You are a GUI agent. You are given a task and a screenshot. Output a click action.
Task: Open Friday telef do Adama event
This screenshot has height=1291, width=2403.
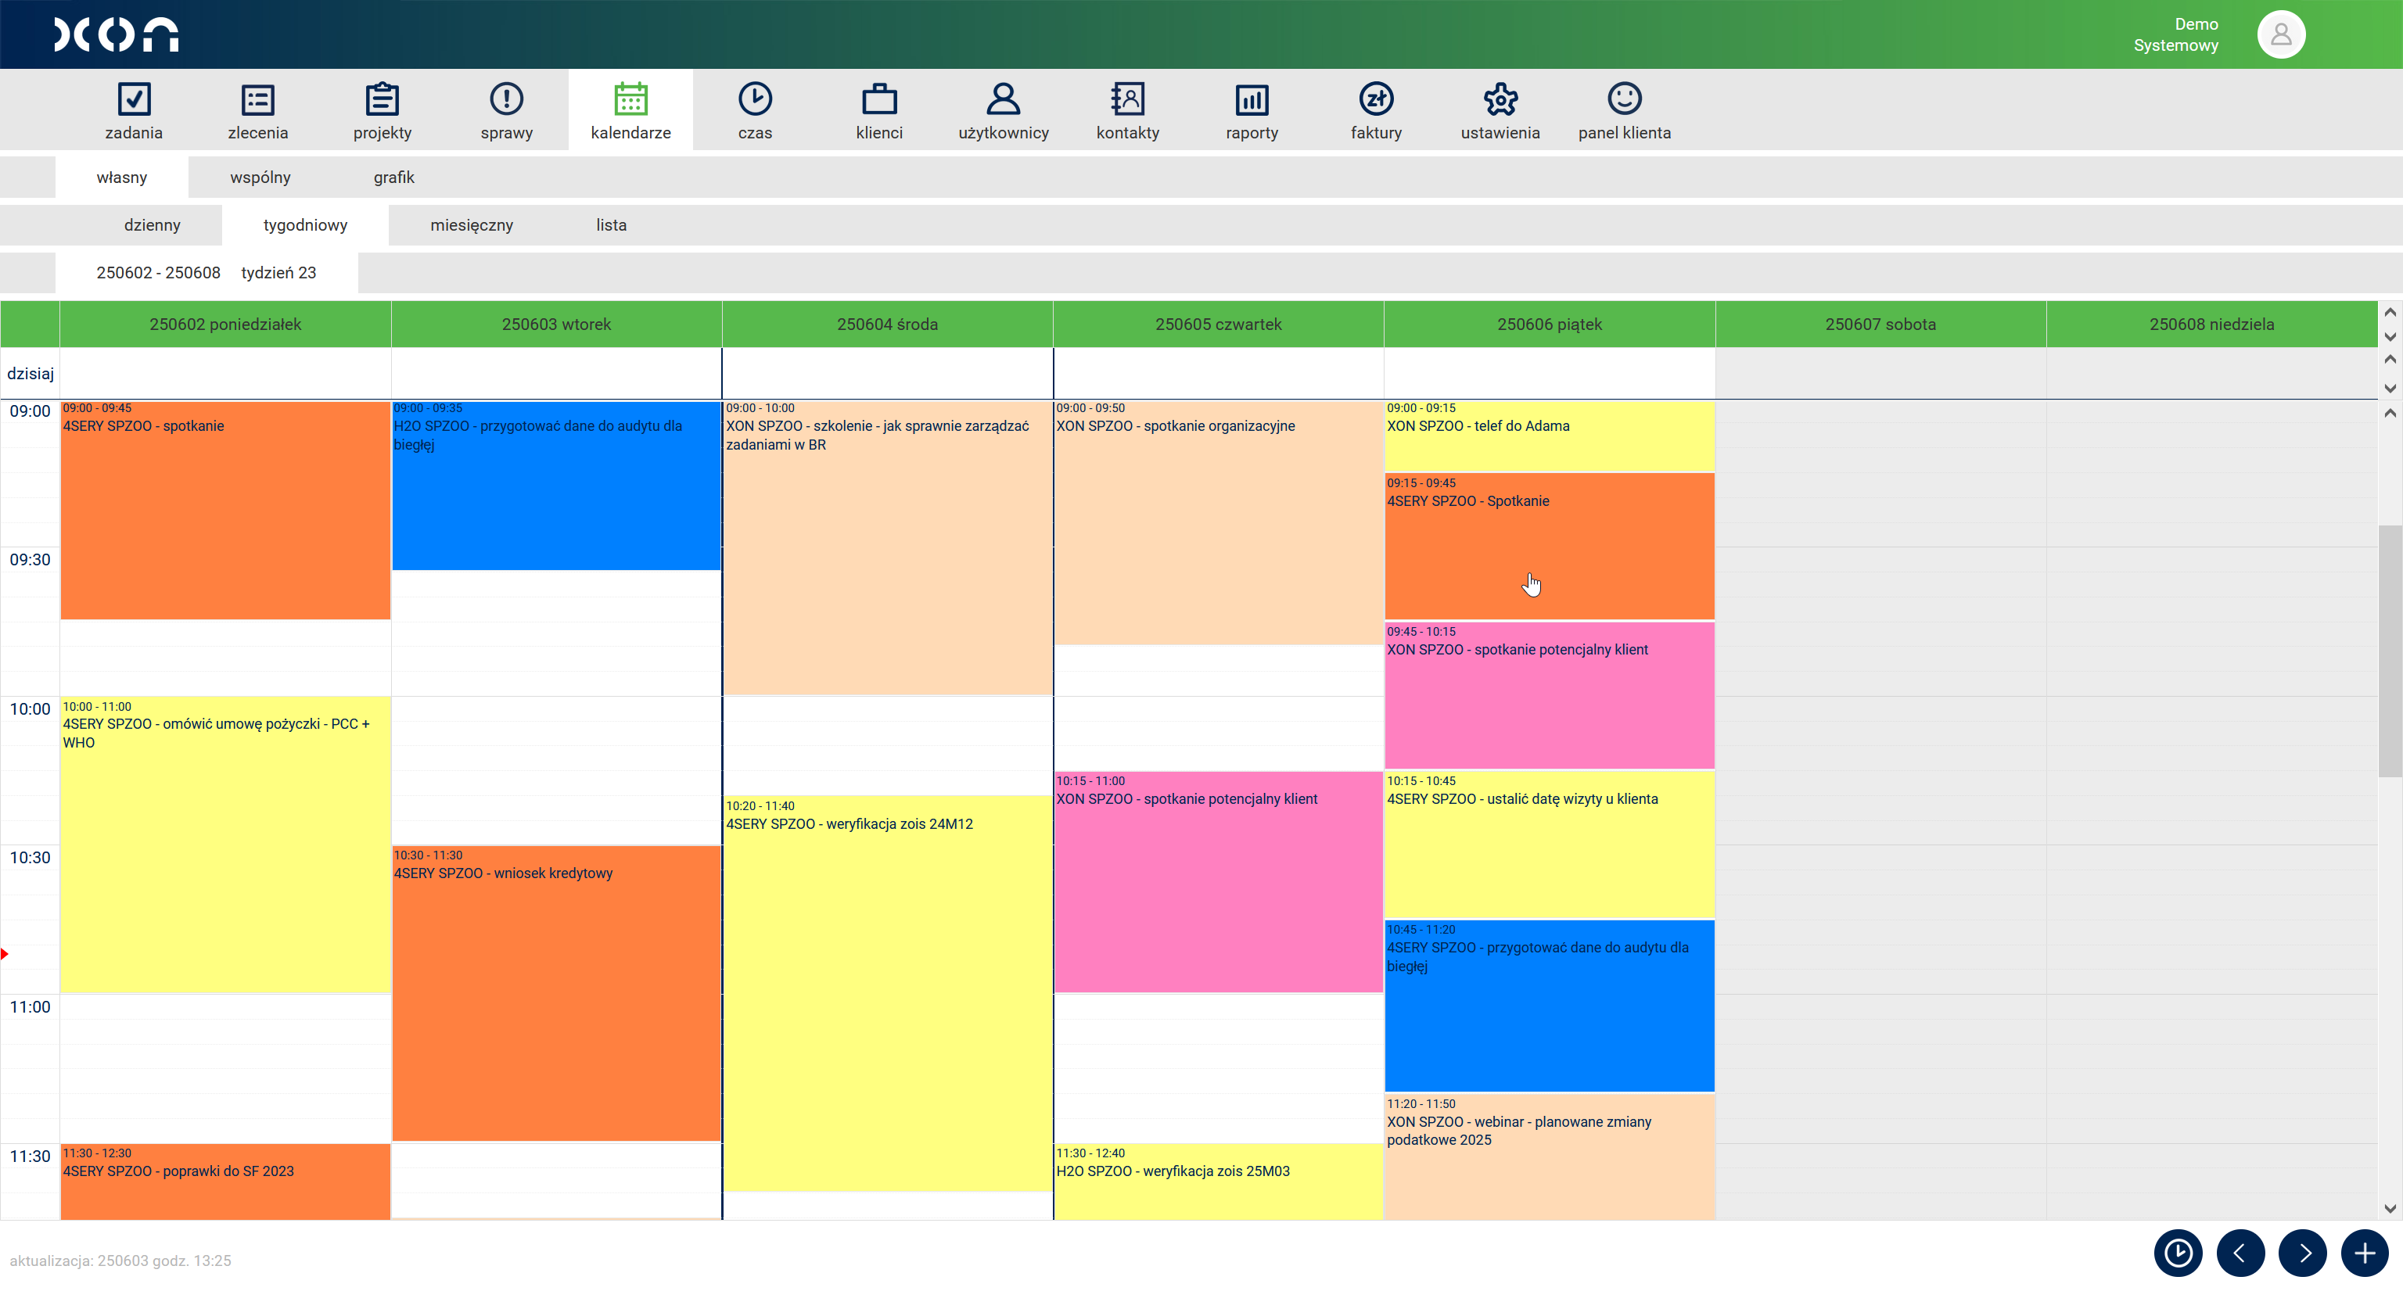(1550, 436)
